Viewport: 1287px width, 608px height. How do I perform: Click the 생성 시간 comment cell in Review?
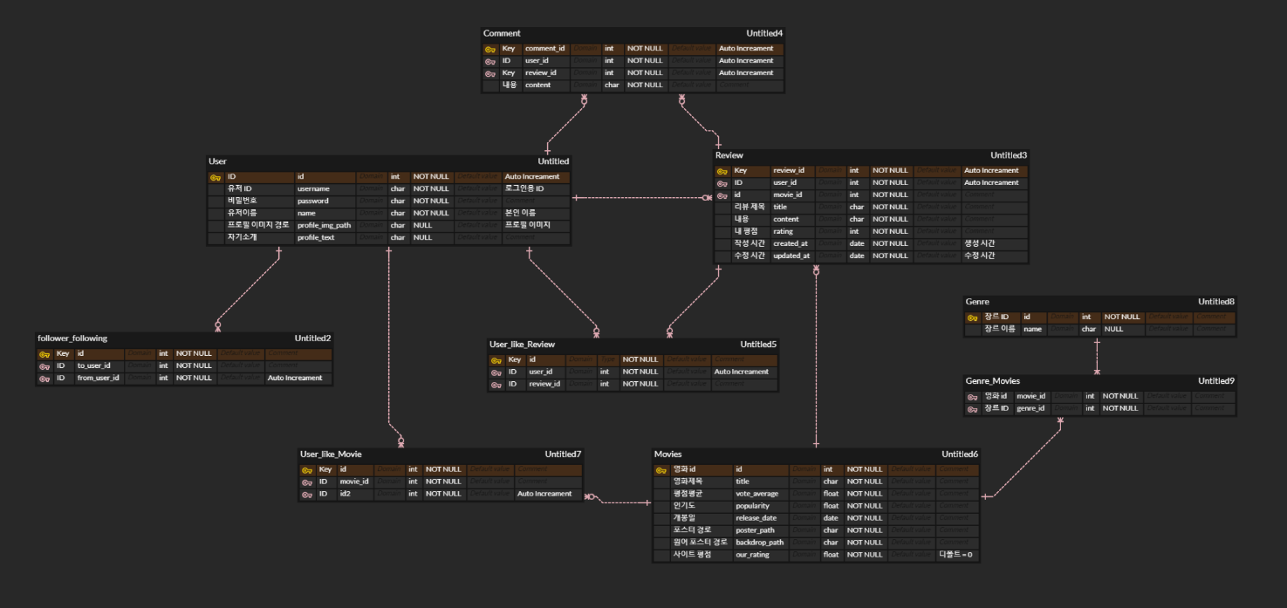point(995,244)
